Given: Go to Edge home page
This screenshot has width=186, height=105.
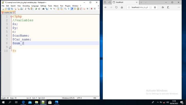Looking at the screenshot, I should (x=122, y=7).
